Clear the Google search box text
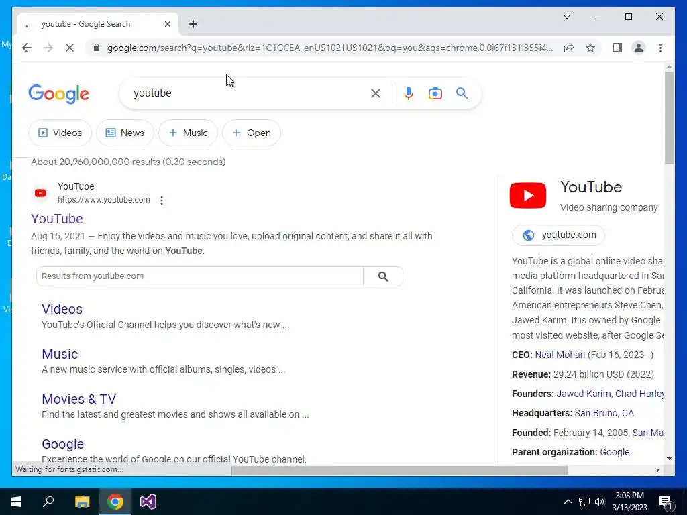 pyautogui.click(x=376, y=93)
